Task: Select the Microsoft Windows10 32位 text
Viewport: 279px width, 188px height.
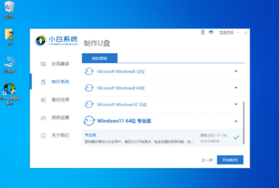Action: pos(122,104)
